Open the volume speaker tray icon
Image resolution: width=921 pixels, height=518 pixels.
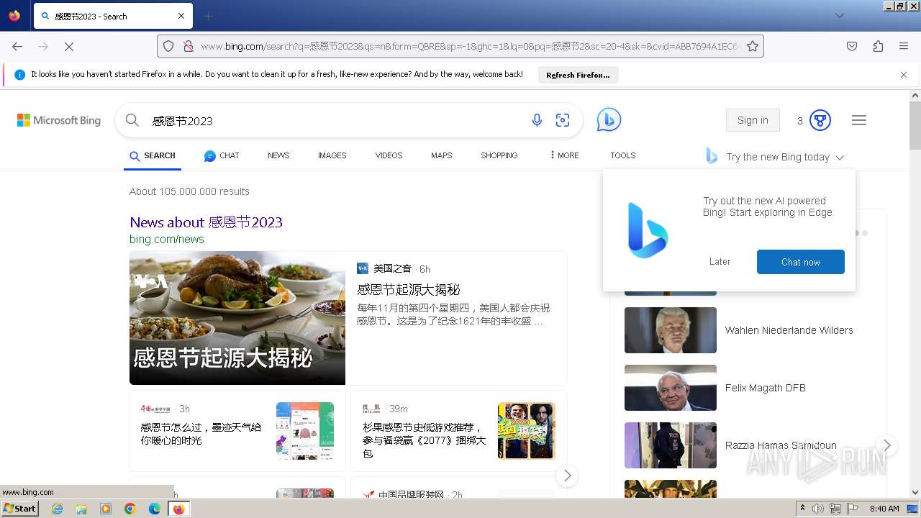[818, 509]
